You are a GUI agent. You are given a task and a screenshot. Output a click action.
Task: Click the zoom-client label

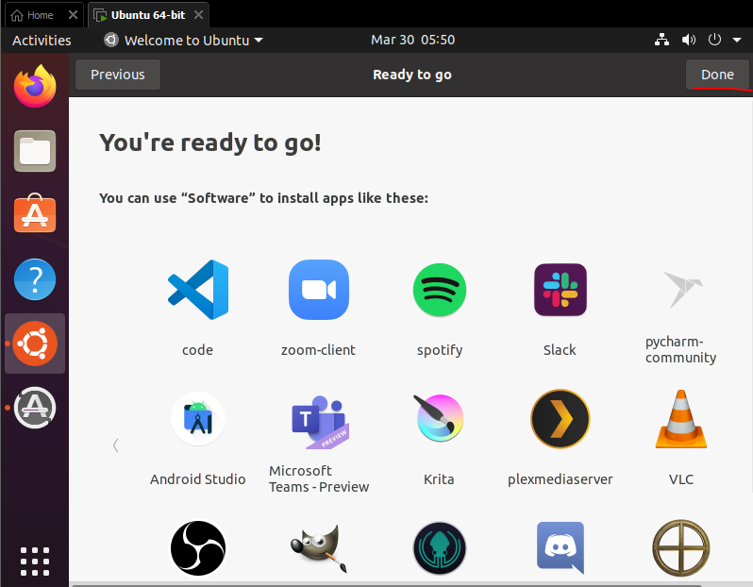318,350
